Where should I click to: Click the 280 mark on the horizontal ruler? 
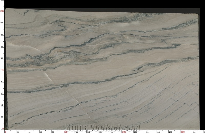click(x=170, y=132)
